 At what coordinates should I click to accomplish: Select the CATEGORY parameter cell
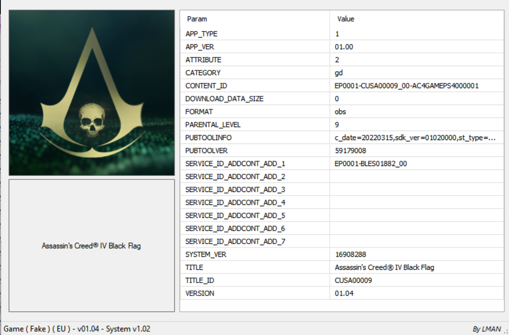pos(255,73)
